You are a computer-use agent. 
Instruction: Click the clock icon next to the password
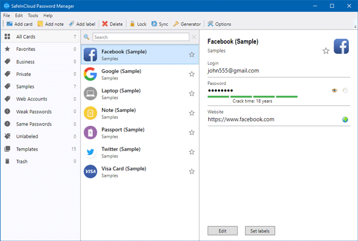point(345,91)
